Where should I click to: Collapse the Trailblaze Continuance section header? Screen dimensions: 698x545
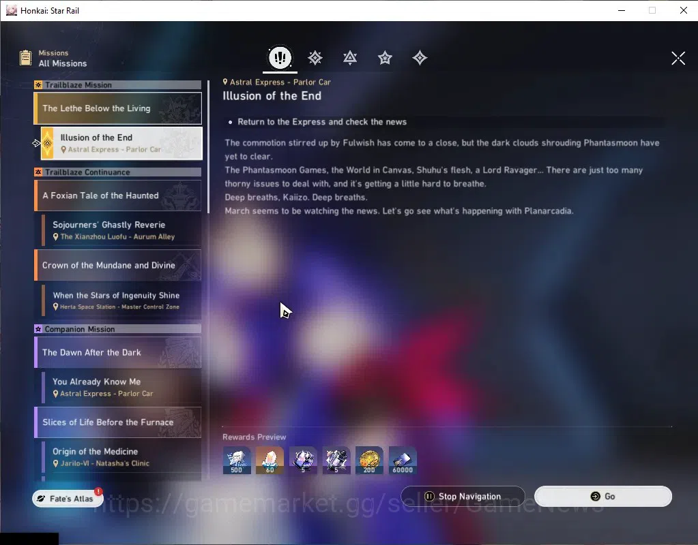coord(118,172)
